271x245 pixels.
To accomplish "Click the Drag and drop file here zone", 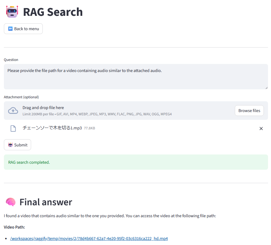I will [136, 111].
